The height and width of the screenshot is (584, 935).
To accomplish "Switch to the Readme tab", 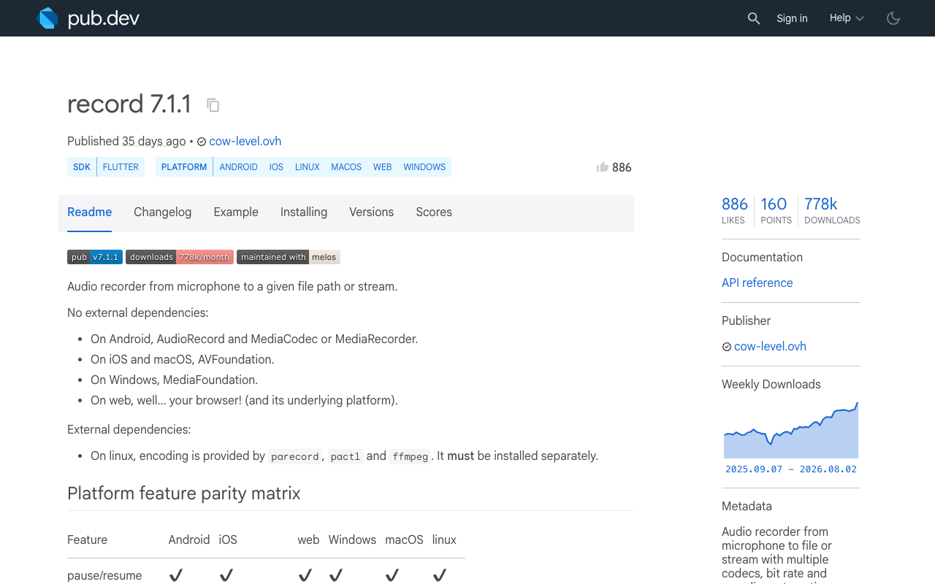I will tap(89, 212).
